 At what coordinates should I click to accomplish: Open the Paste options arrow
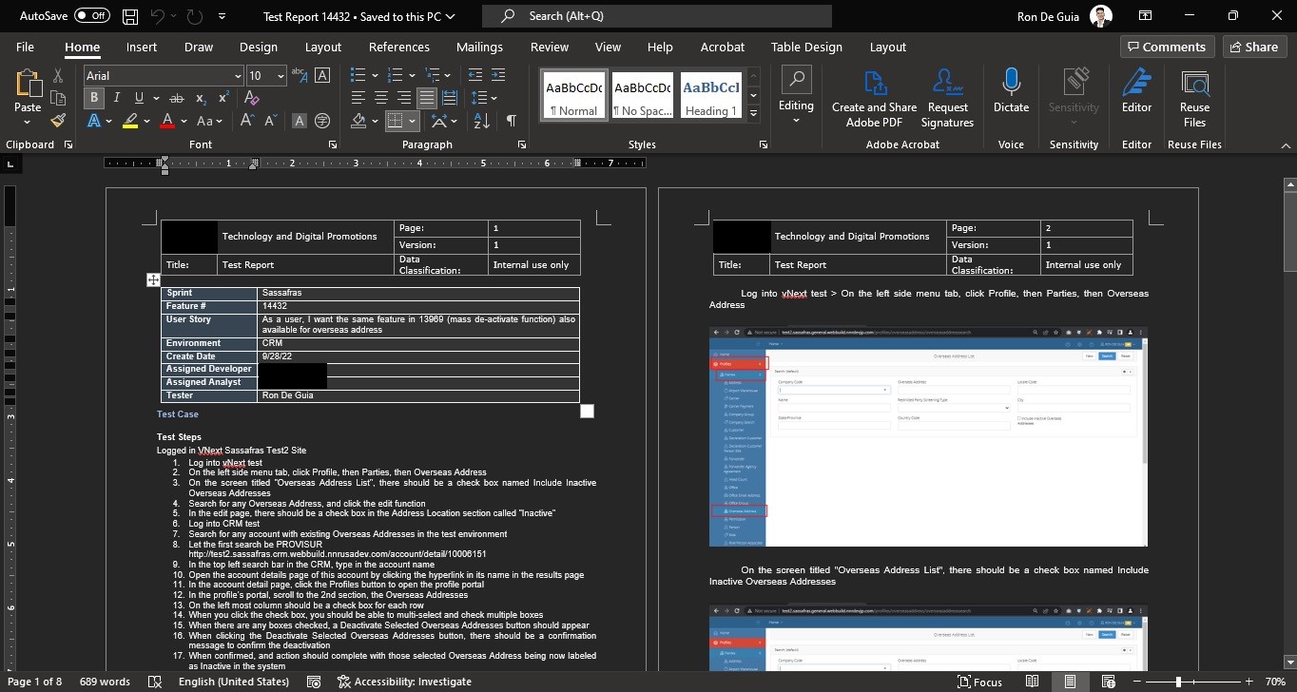[x=28, y=123]
